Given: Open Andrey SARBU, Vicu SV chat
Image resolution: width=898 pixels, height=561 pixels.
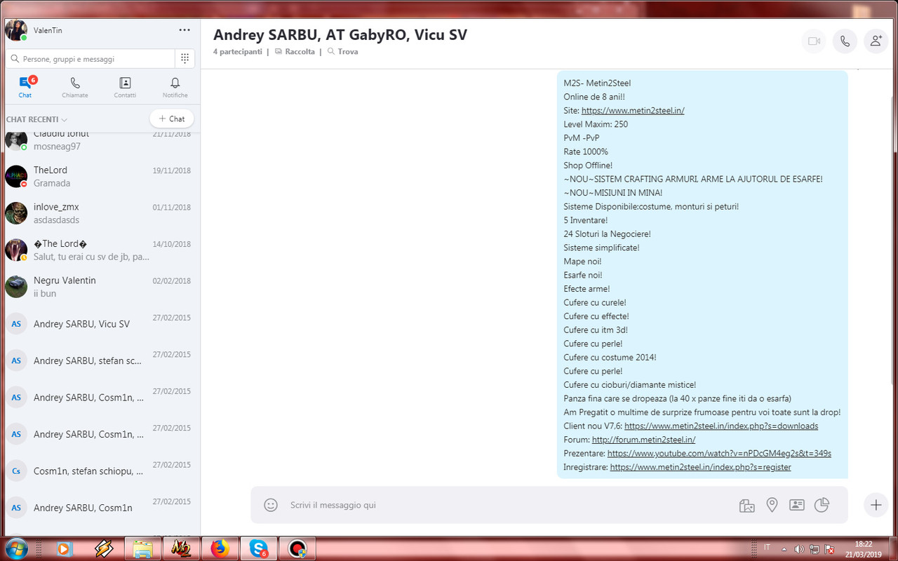Looking at the screenshot, I should point(100,324).
